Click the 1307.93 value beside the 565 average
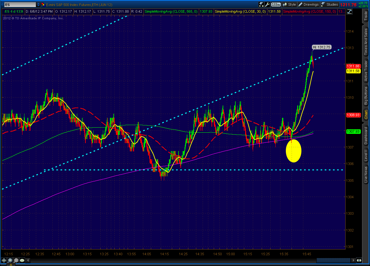 206,11
